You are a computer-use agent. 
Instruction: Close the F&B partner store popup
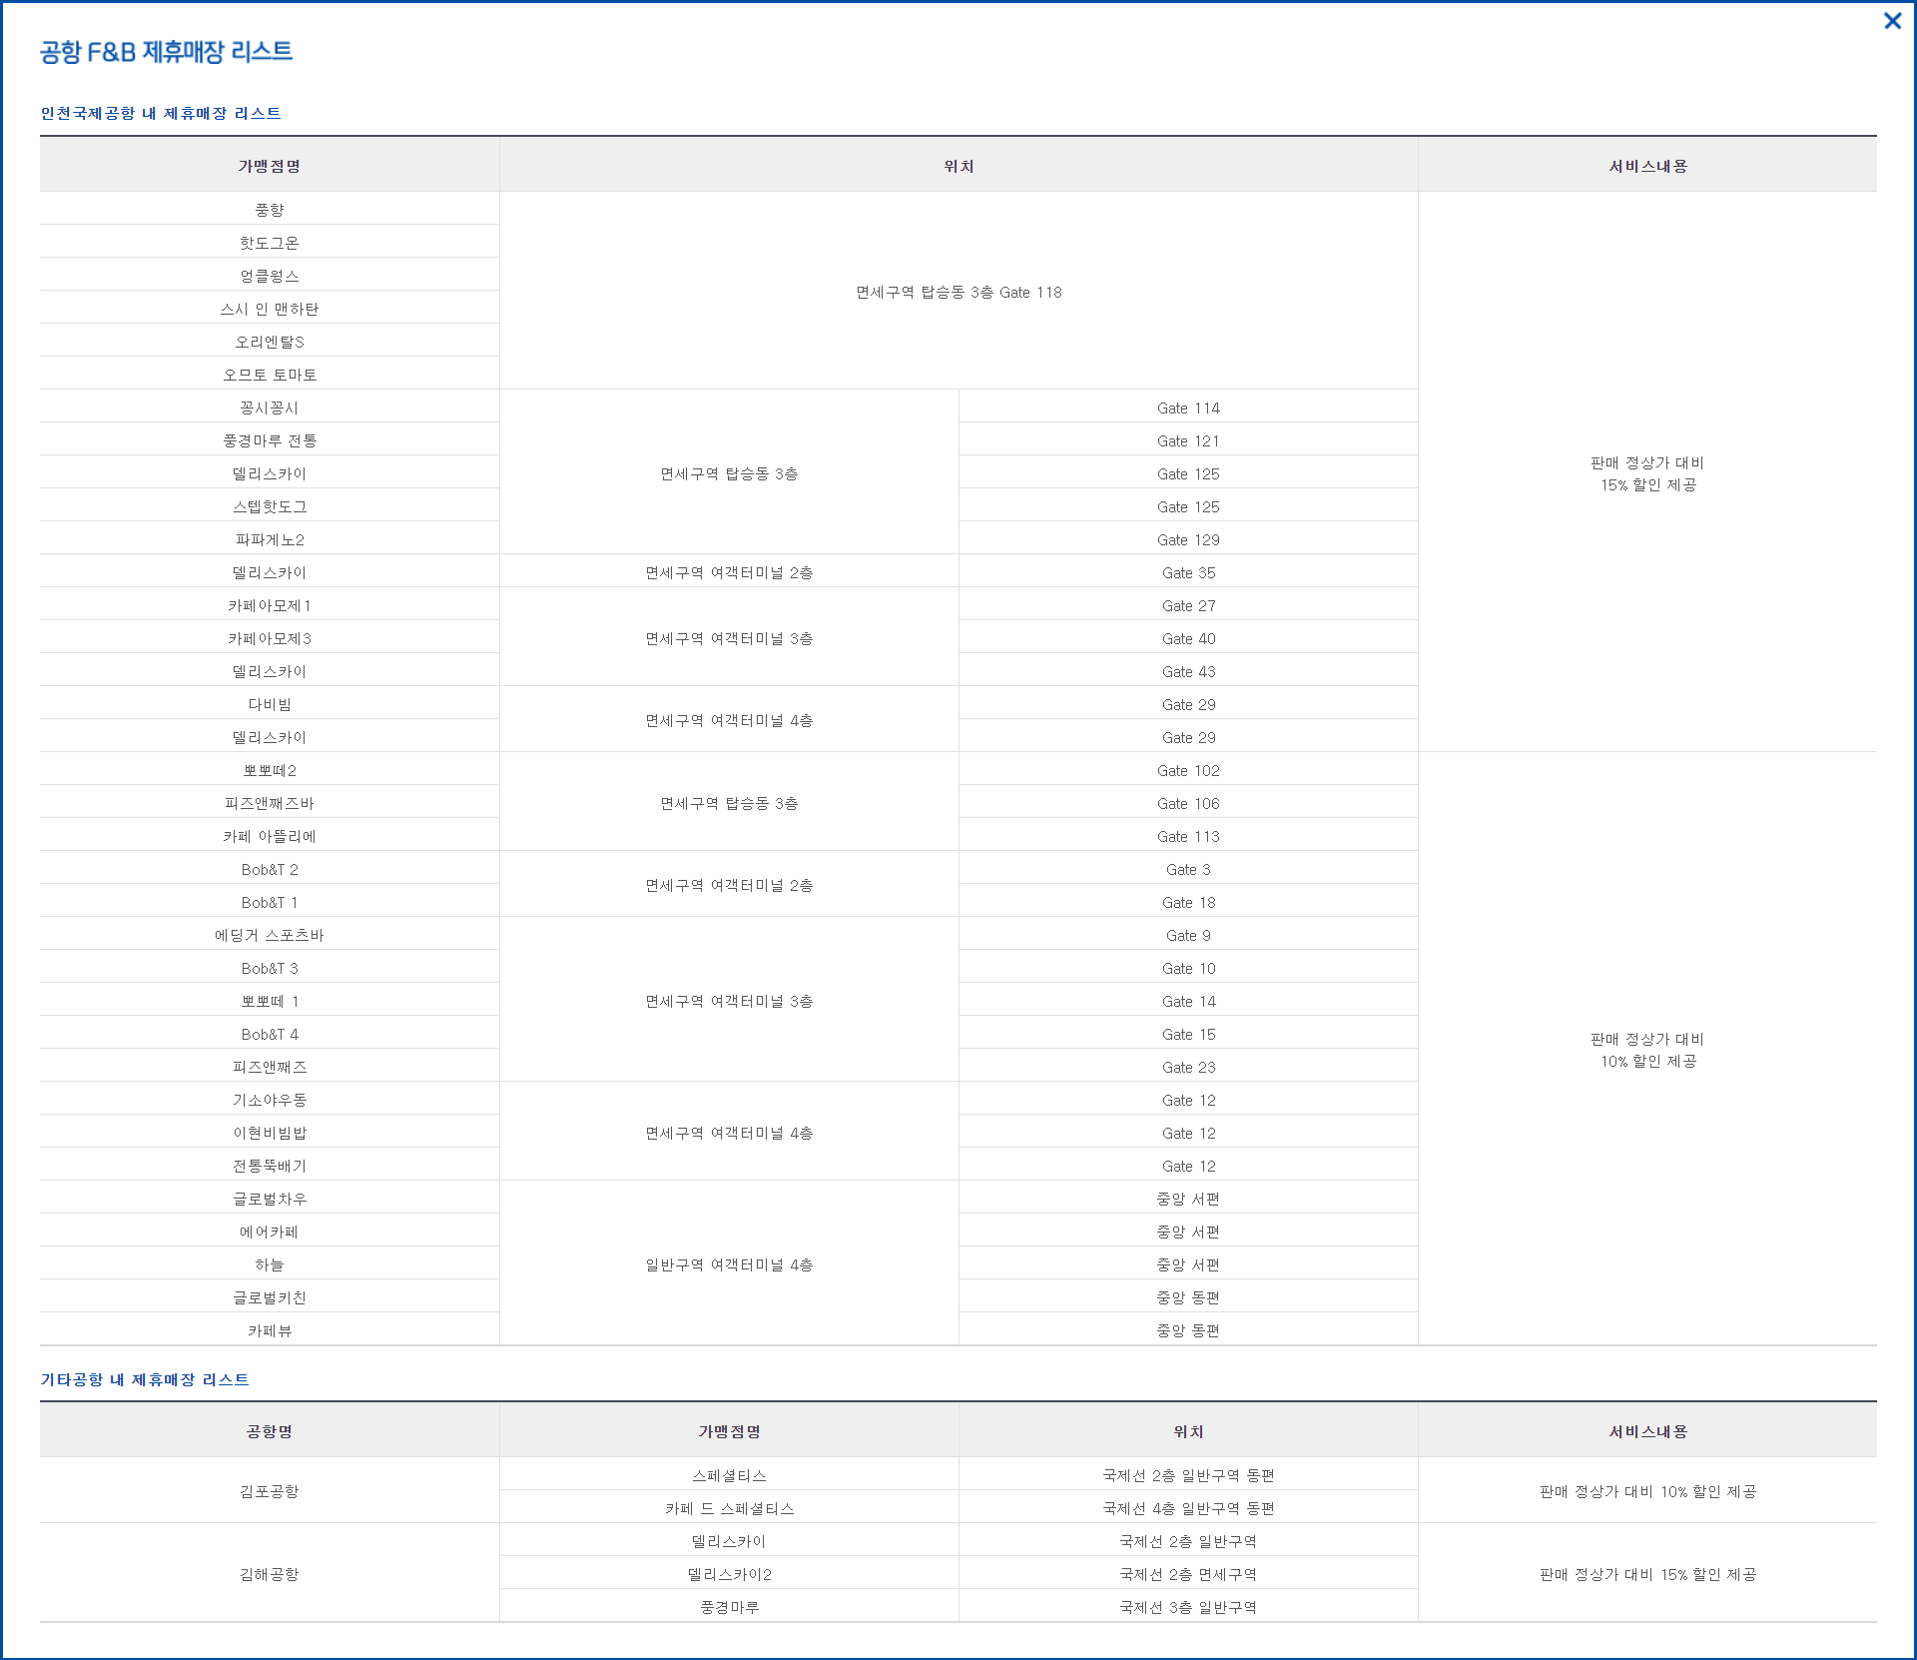(x=1891, y=21)
